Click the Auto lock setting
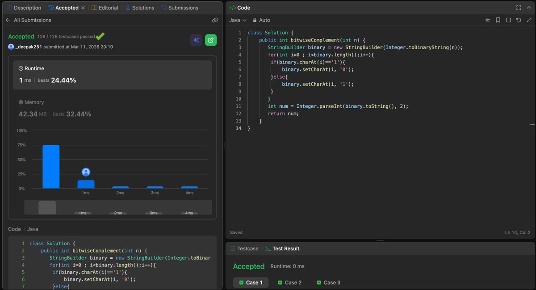This screenshot has width=536, height=290. tap(261, 20)
